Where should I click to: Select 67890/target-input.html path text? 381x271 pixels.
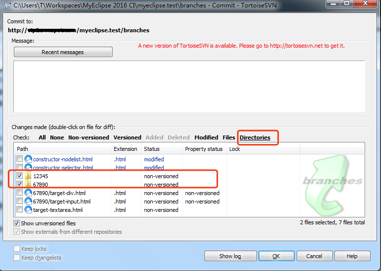click(62, 201)
